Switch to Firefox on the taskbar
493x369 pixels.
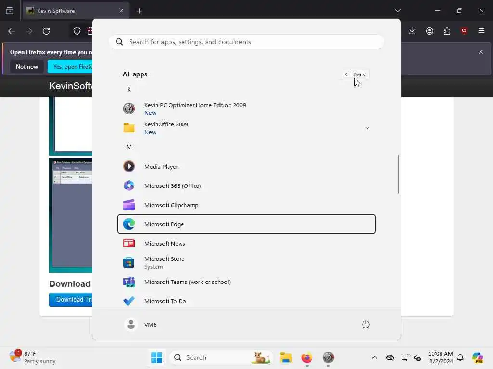click(307, 357)
